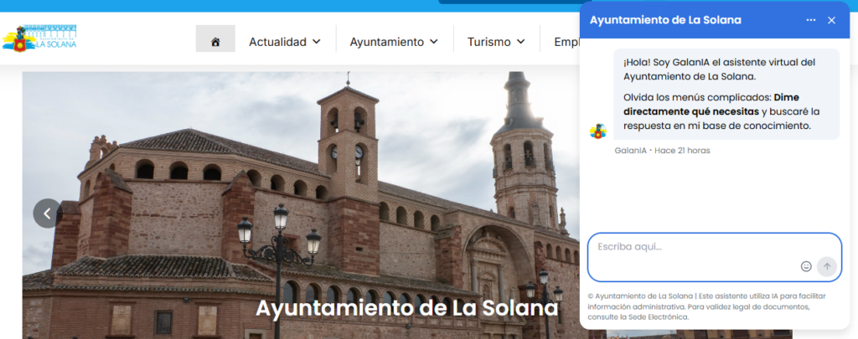Open the partially hidden Emp... menu item

(x=567, y=42)
